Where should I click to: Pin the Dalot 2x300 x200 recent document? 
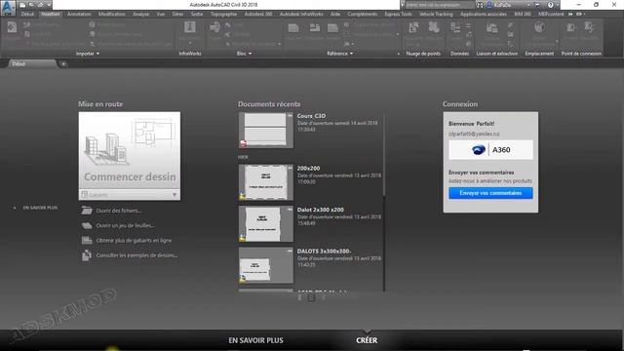[x=291, y=210]
